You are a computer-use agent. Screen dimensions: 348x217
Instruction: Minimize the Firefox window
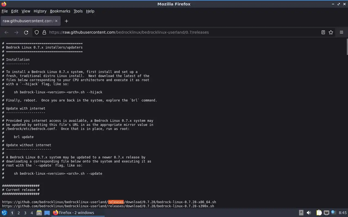click(x=333, y=4)
